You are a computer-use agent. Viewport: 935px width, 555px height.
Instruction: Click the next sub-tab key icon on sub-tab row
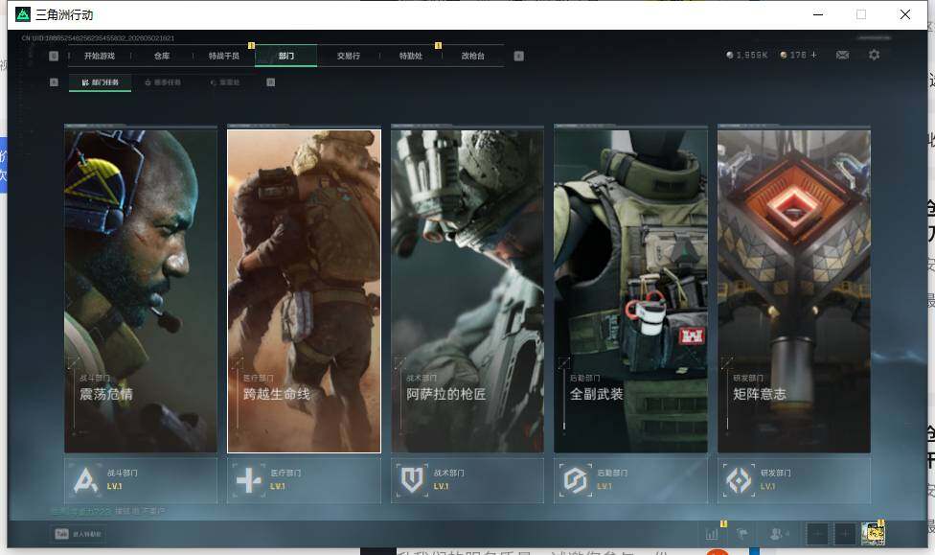click(271, 82)
